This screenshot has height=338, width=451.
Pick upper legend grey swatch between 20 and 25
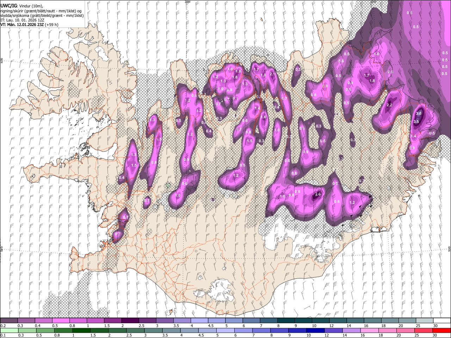point(407,321)
